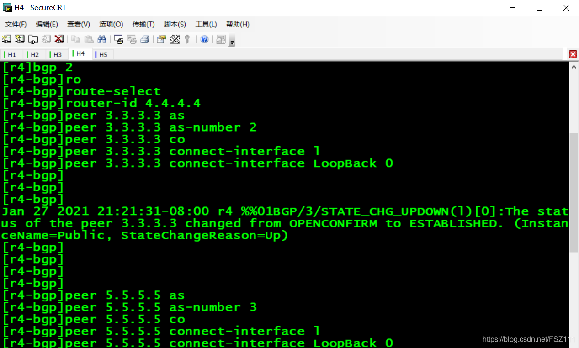This screenshot has height=348, width=579.
Task: Click the 'ceName=Public, StateChangeReason=Up)' line
Action: click(145, 235)
